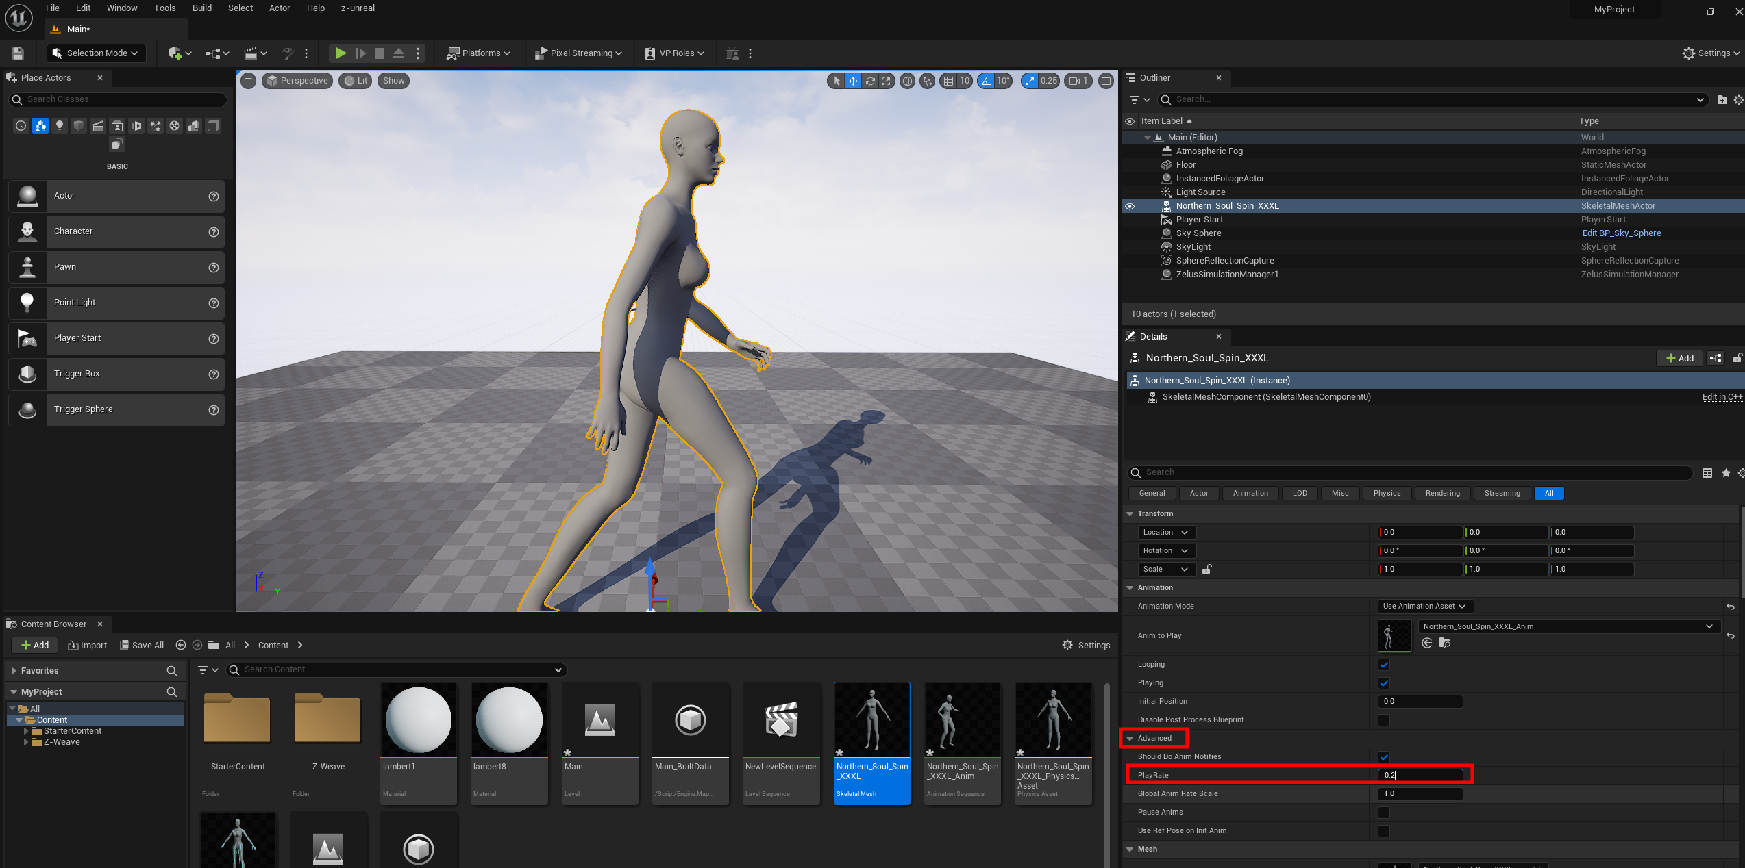This screenshot has height=868, width=1745.
Task: Toggle grid snapping icon in viewport
Action: [948, 81]
